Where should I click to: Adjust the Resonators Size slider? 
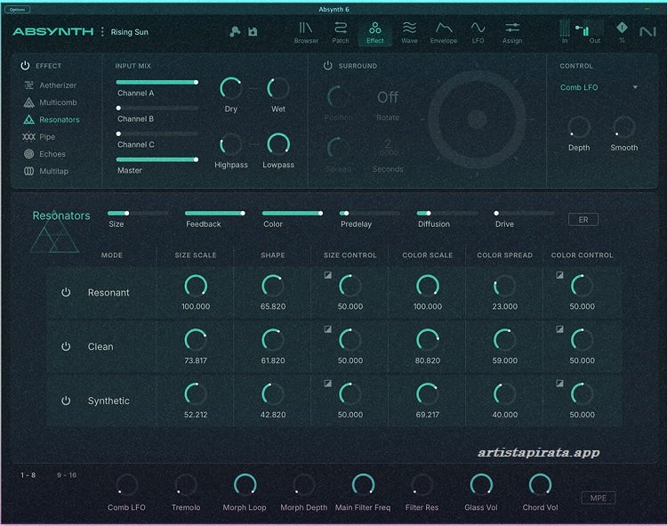point(138,214)
